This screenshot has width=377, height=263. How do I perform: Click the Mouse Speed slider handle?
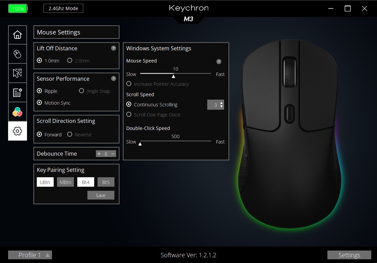coord(173,76)
